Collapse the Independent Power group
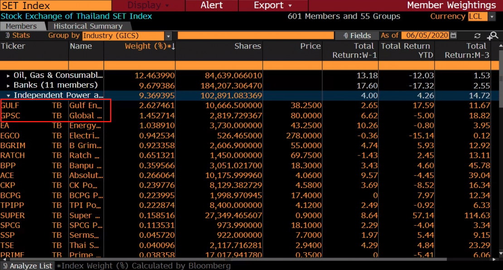 coord(8,96)
